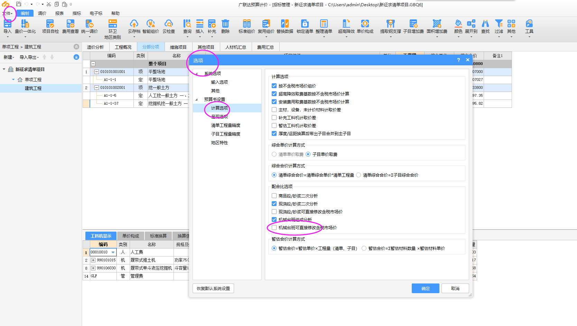Click the 单价构成 icon
577x326 pixels.
pos(365,24)
